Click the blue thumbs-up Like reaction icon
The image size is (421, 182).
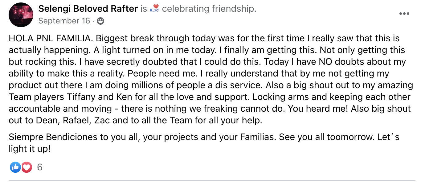[15, 167]
